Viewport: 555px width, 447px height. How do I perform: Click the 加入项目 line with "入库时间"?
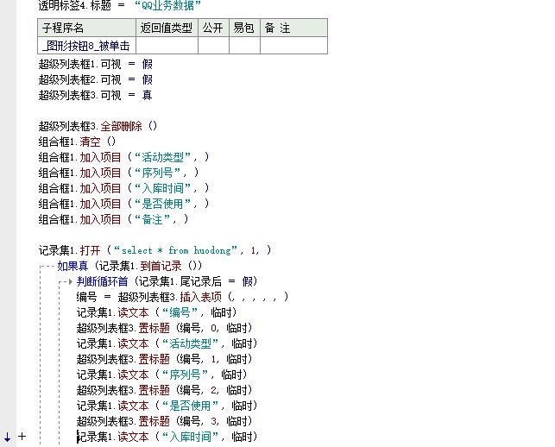point(124,188)
